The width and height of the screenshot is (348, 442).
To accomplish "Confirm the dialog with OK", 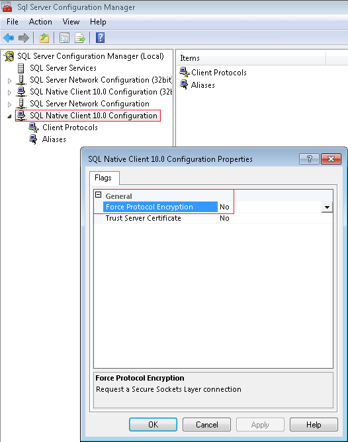I will tap(153, 425).
